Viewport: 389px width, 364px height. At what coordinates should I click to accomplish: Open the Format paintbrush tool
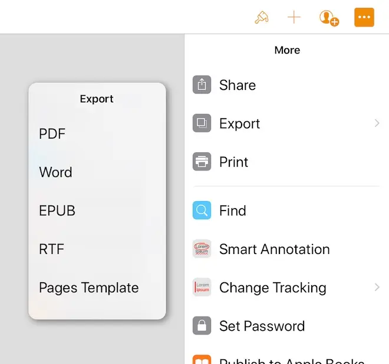(x=261, y=18)
